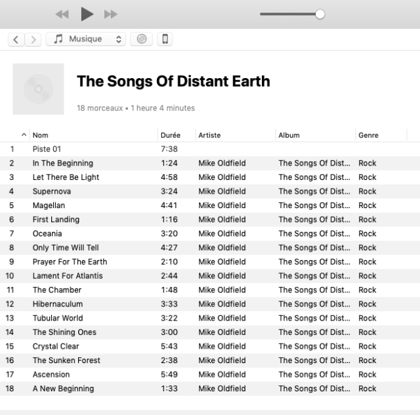
Task: Click the iPhone device icon button
Action: click(165, 39)
